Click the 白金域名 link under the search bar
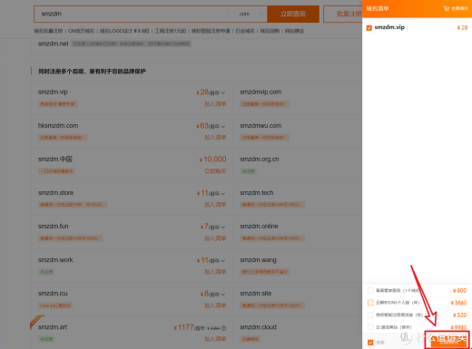Screen dimensions: 472x349 pos(245,31)
